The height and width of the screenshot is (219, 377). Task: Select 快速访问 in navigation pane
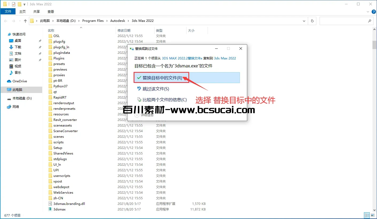pos(19,34)
